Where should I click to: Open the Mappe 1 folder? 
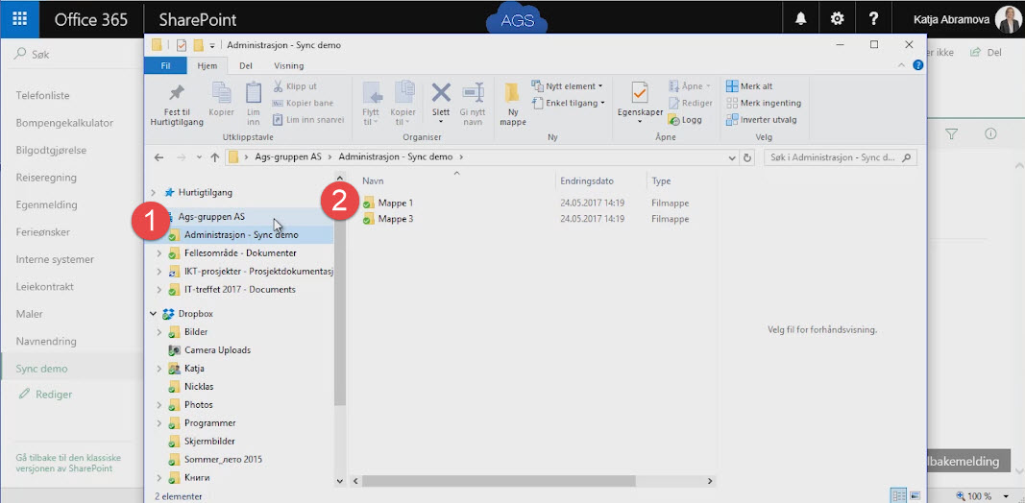395,203
